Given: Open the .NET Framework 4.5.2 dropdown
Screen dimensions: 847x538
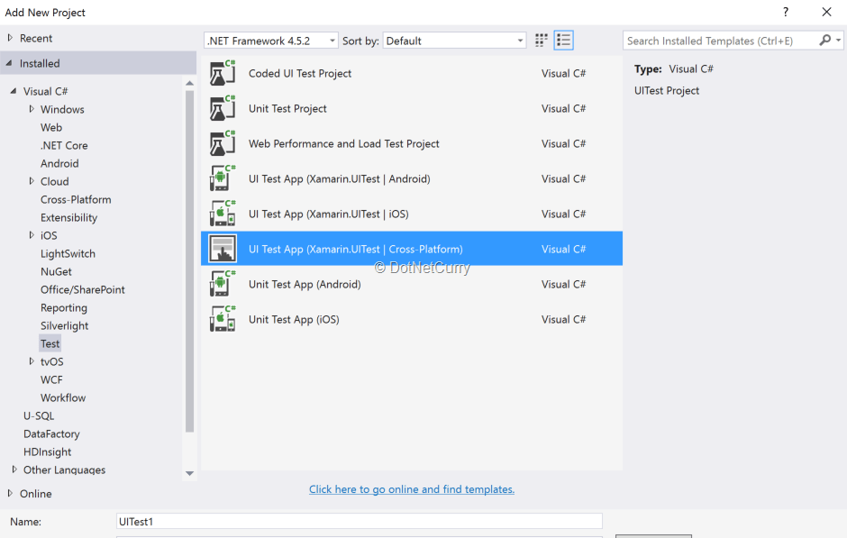Looking at the screenshot, I should click(x=271, y=41).
